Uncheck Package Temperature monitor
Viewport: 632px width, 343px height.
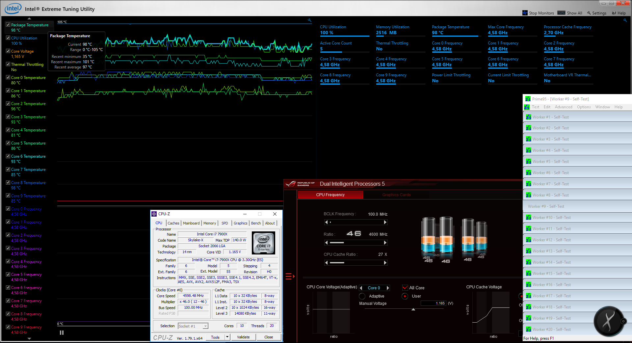point(8,25)
